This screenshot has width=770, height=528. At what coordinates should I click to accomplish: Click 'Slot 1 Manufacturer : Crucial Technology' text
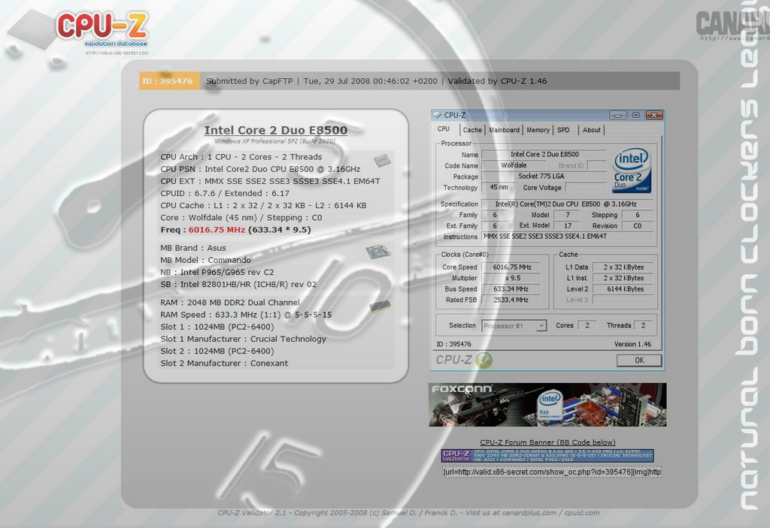243,339
